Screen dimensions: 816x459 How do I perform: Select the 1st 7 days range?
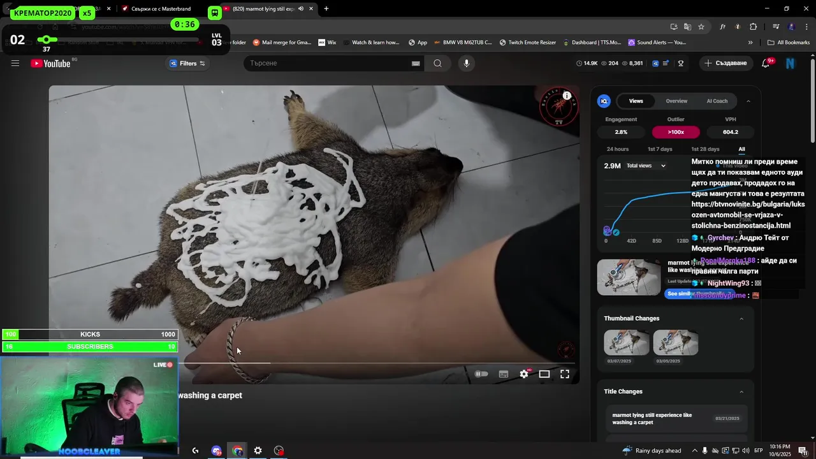660,149
